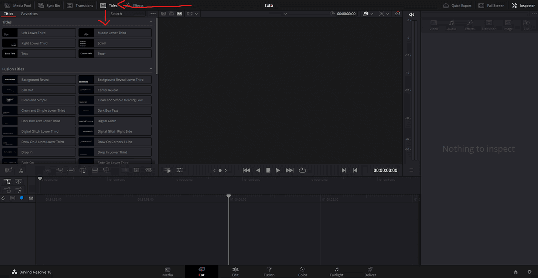Click the titles Search field
The image size is (538, 278).
pos(128,14)
